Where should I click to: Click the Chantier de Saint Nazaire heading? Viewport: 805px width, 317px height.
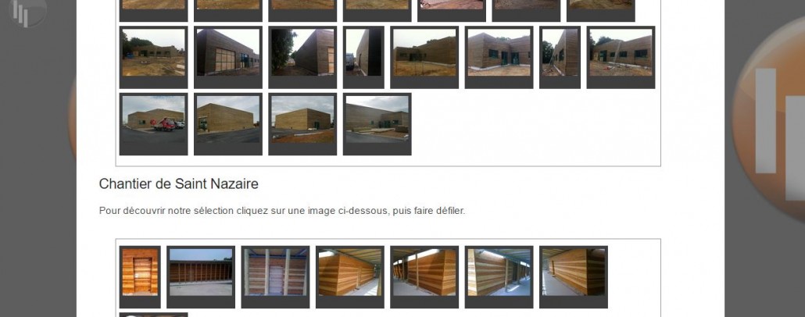pyautogui.click(x=179, y=183)
